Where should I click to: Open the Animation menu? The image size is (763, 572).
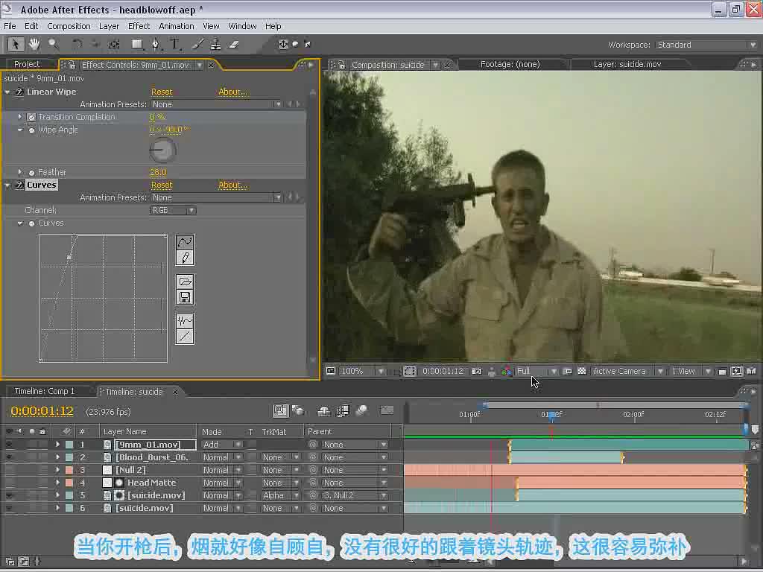[x=176, y=26]
